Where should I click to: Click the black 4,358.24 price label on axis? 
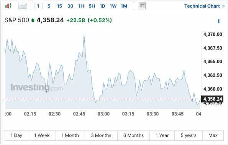pos(212,99)
